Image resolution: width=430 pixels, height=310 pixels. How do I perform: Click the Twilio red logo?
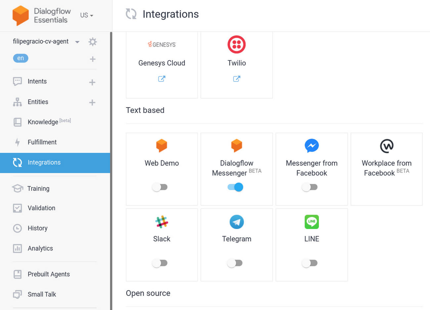[x=236, y=44]
